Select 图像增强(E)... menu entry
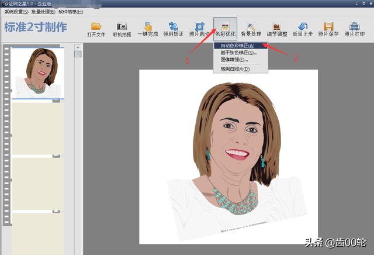 click(234, 60)
